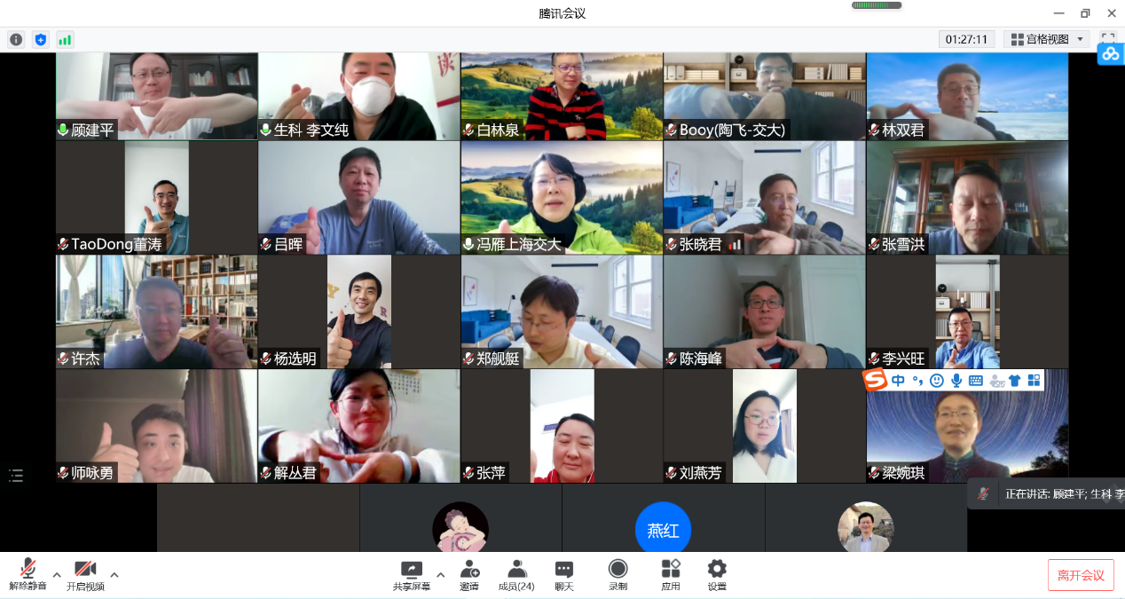The image size is (1125, 599).
Task: Click the 共享屏幕 share screen icon
Action: pyautogui.click(x=412, y=570)
